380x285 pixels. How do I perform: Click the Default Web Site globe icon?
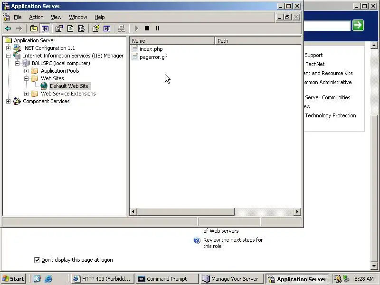[x=44, y=86]
